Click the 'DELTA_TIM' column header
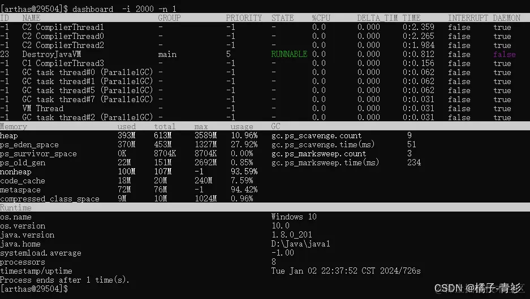 [x=377, y=18]
